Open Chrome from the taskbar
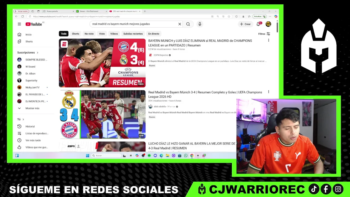The height and width of the screenshot is (197, 350). [x=192, y=156]
